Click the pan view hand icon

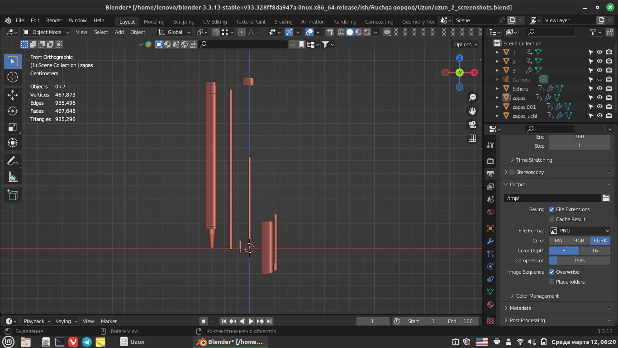(472, 111)
